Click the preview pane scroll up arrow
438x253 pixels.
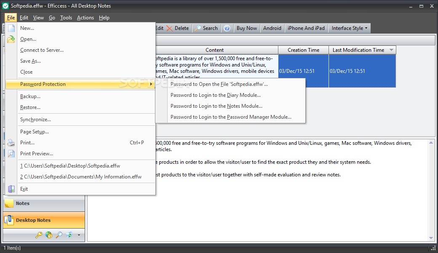coord(431,143)
